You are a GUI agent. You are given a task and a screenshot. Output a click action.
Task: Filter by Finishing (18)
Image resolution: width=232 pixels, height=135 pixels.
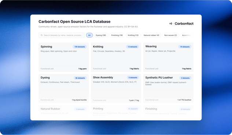click(117, 35)
